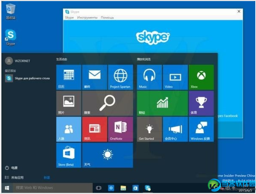Click the Recycle Bin desktop icon
The width and height of the screenshot is (256, 194).
coord(11,11)
